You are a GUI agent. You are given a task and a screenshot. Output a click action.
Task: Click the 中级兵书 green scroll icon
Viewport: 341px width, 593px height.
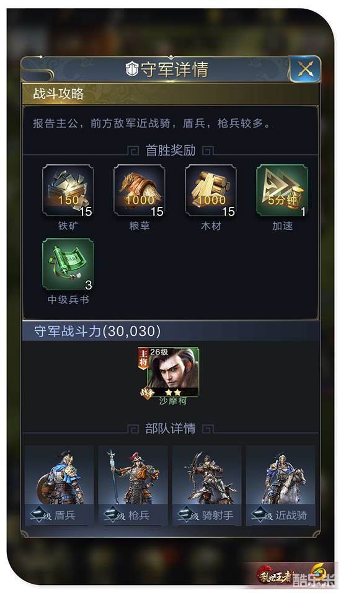68,265
